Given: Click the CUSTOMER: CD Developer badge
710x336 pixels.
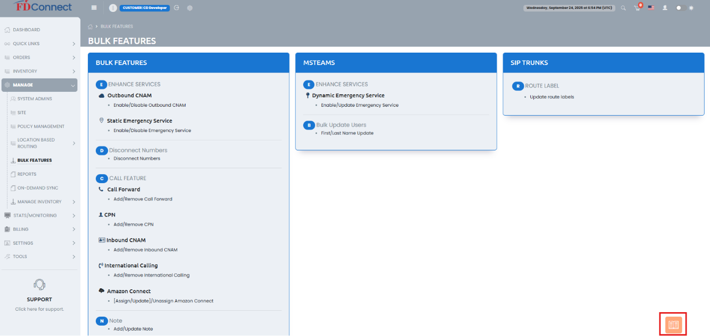Looking at the screenshot, I should click(x=144, y=8).
